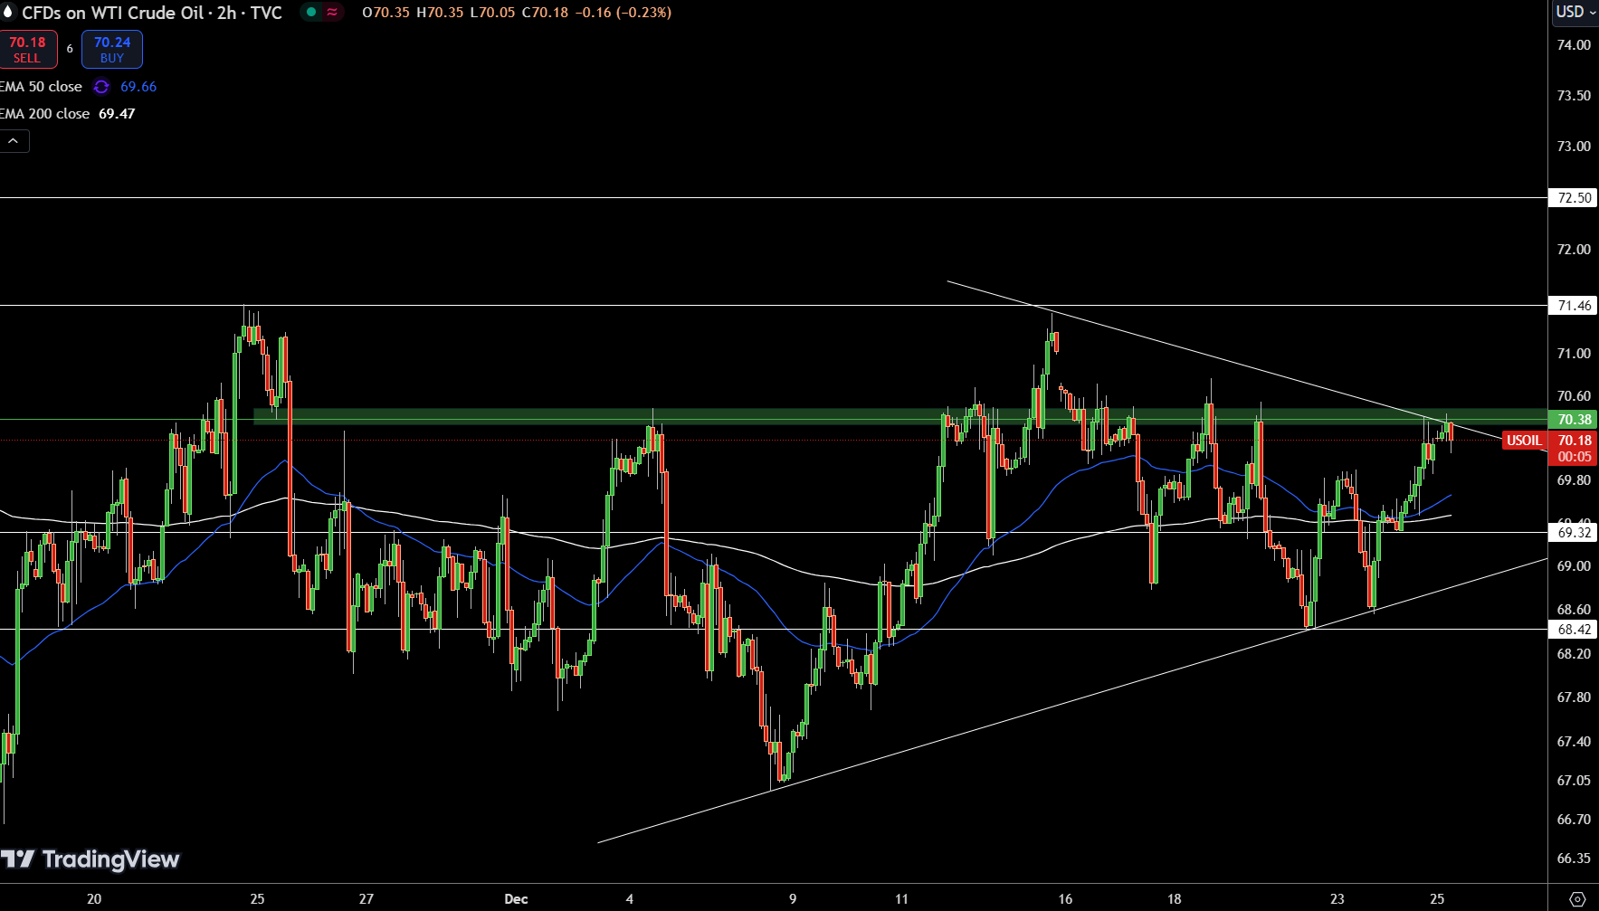Click the 66.35 price scale label
This screenshot has width=1599, height=911.
(x=1574, y=859)
